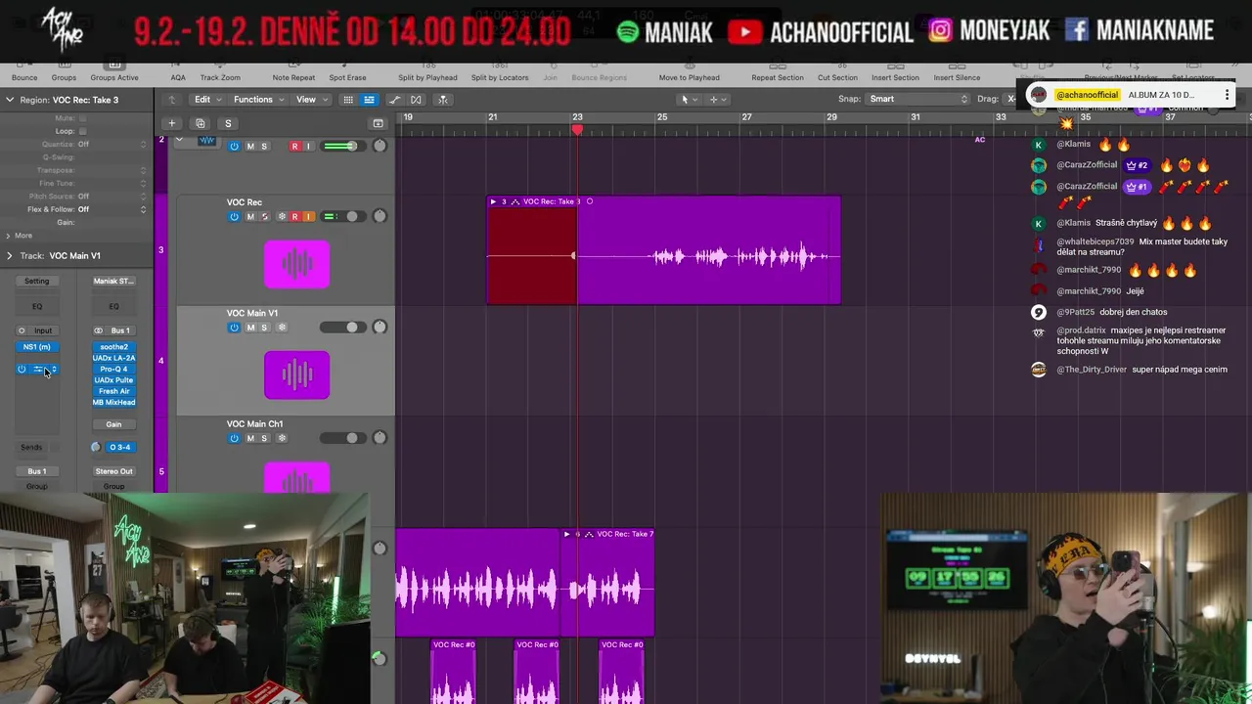
Task: Open the Fresh Air plugin
Action: click(113, 391)
